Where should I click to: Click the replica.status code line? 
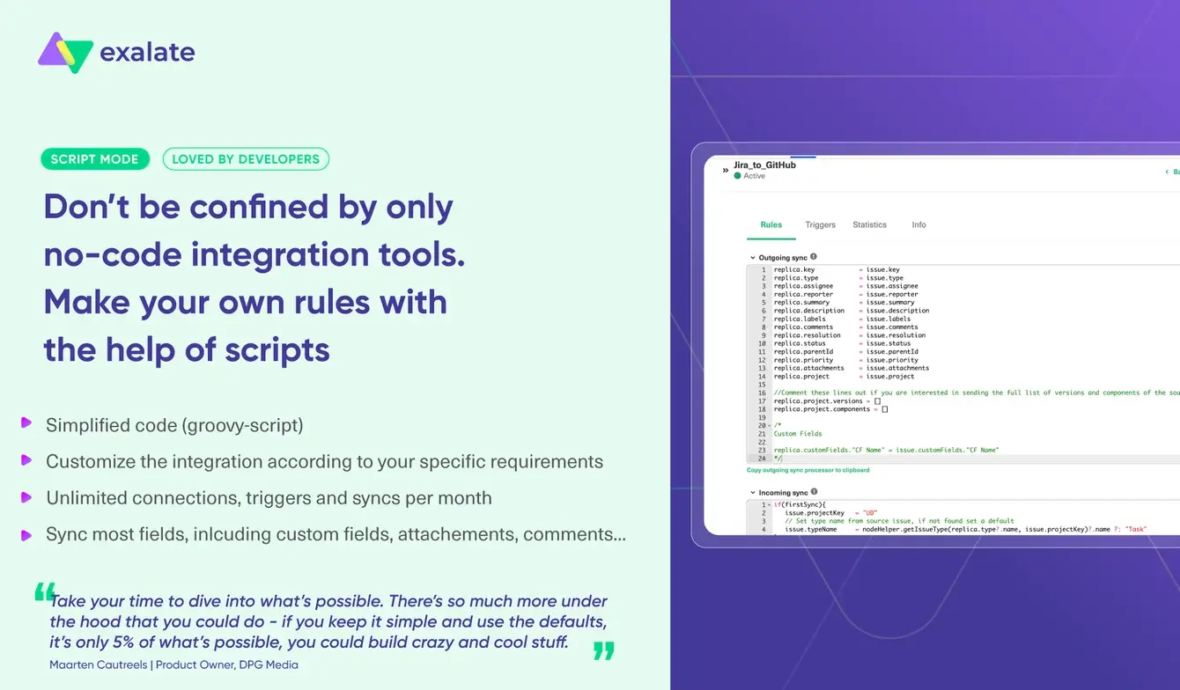[x=843, y=343]
